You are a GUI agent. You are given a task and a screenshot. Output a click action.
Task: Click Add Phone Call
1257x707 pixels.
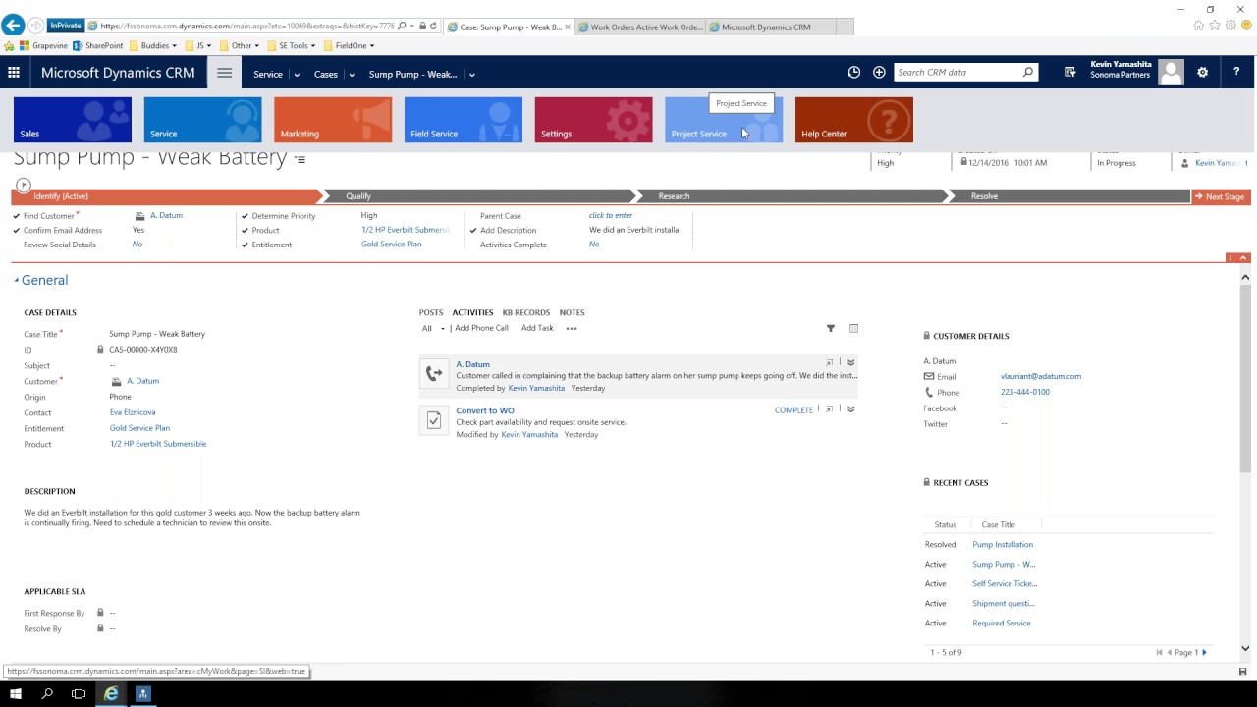(481, 328)
